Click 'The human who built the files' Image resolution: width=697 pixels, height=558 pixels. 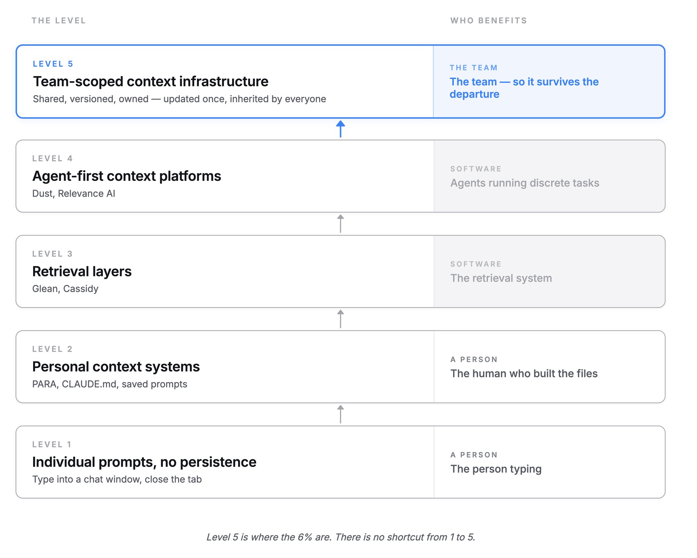524,374
